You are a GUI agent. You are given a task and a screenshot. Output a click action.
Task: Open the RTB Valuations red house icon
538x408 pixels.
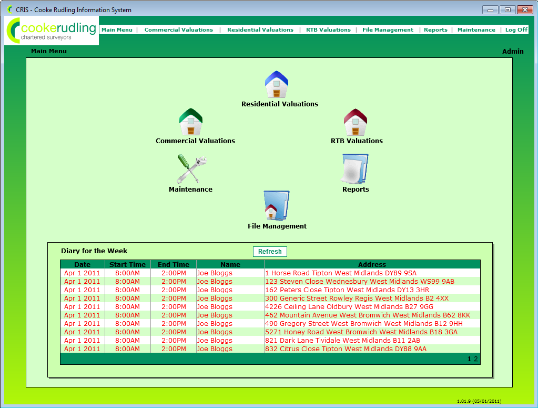click(356, 122)
